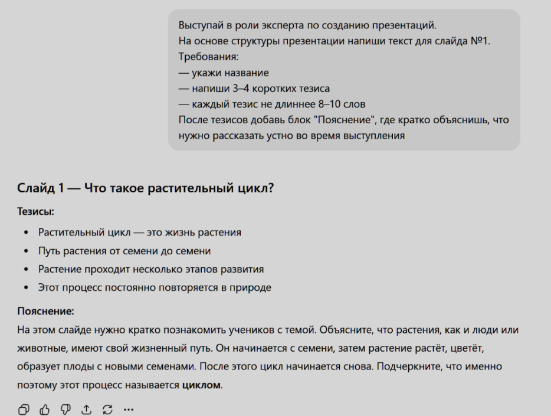
Task: Click the 'Требования:' line in the prompt
Action: [204, 58]
